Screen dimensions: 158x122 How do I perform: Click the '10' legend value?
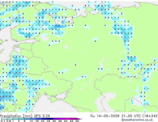coord(31,121)
